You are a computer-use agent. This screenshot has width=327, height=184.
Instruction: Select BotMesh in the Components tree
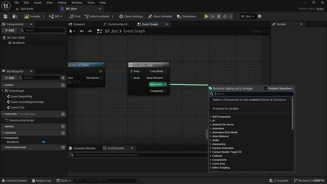click(18, 43)
